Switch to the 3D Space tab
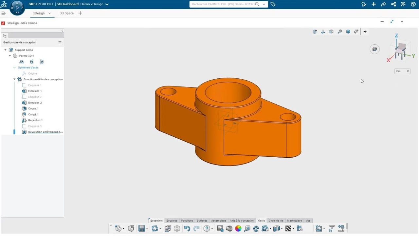 pyautogui.click(x=67, y=13)
